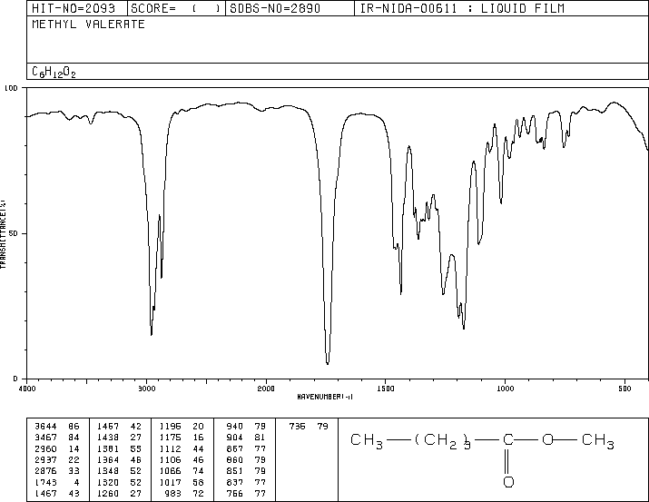Click the deepest carbonyl peak near 1743
The image size is (649, 502).
328,362
